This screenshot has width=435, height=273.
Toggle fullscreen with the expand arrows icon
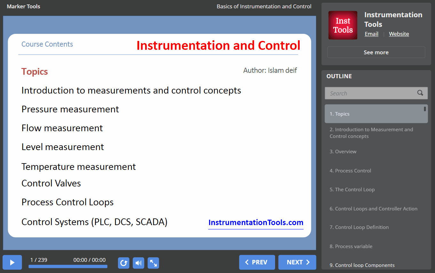154,263
